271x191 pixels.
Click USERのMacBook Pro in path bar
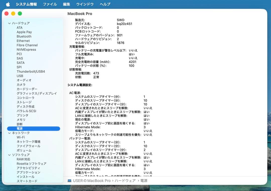click(92, 181)
